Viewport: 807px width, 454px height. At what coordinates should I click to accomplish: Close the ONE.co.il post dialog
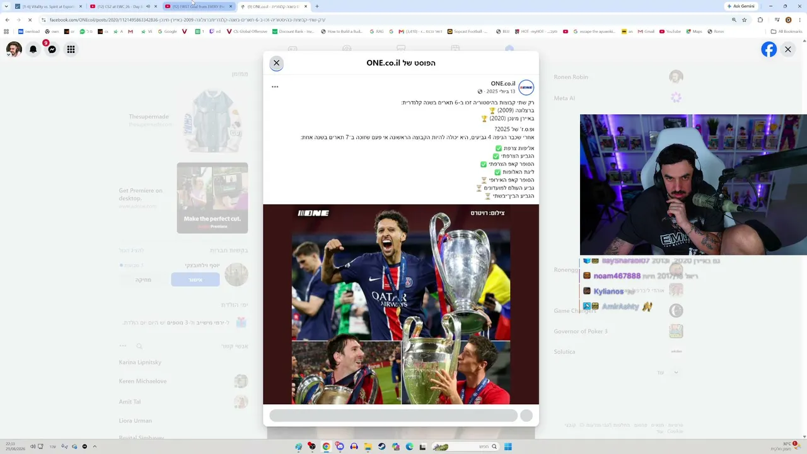click(276, 63)
